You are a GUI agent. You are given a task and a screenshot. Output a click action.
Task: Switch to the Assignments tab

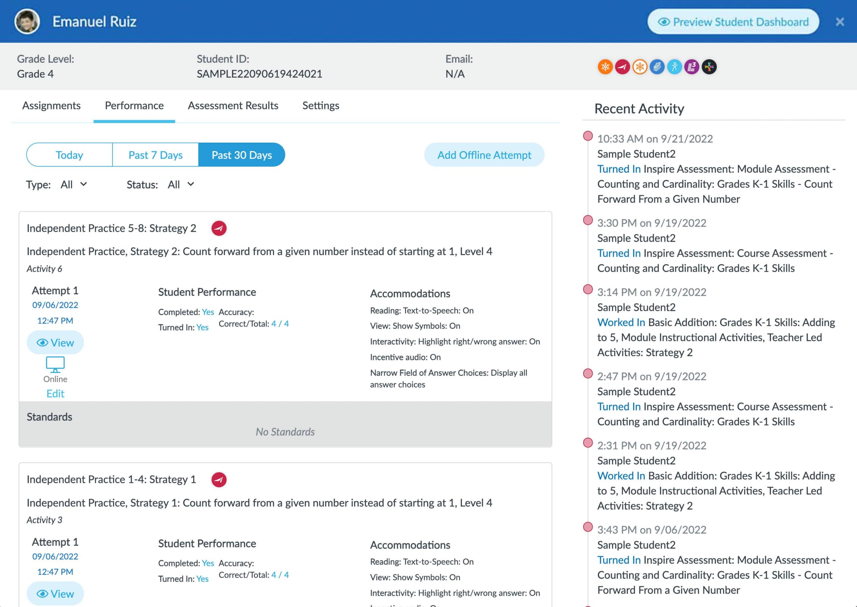click(x=51, y=105)
